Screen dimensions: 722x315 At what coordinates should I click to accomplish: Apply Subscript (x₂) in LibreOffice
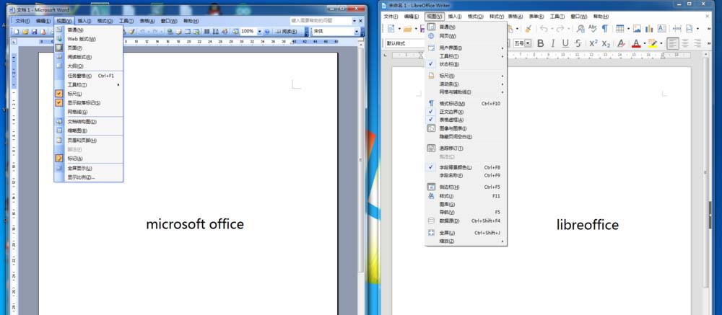tap(606, 43)
